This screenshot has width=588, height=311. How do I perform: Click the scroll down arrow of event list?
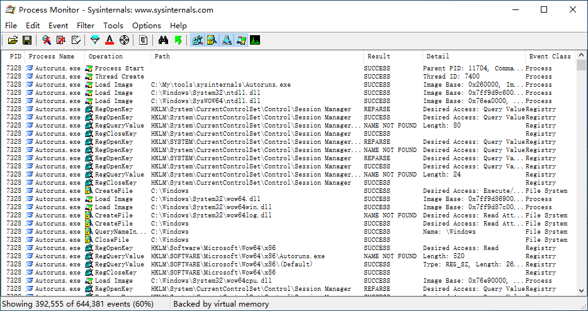point(581,291)
